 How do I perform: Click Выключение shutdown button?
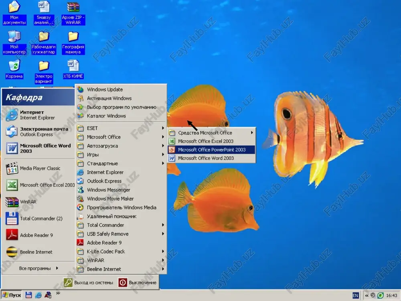pyautogui.click(x=137, y=283)
